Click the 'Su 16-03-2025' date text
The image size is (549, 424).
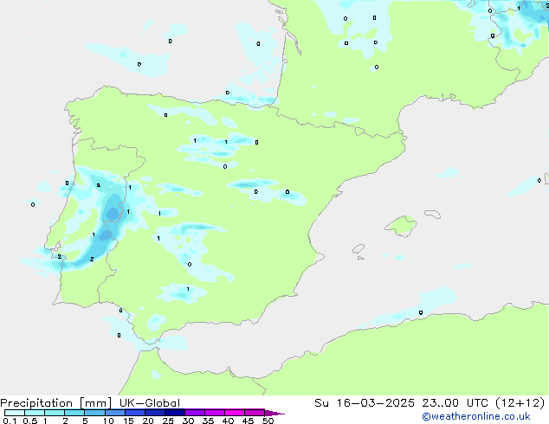(x=365, y=403)
